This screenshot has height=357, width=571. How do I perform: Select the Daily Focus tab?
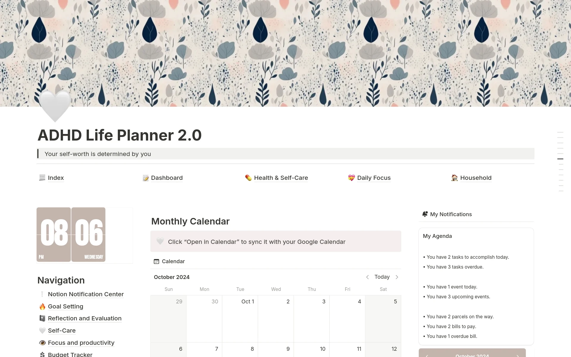pos(373,178)
